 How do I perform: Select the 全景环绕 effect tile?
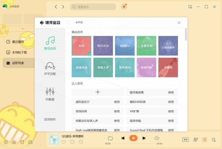[x=146, y=46]
